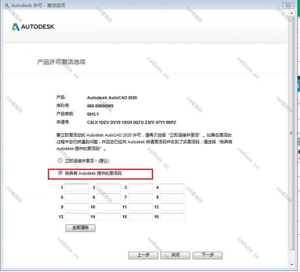Click activation code field 14
Screen dimensions: 300x272
pyautogui.click(x=108, y=217)
